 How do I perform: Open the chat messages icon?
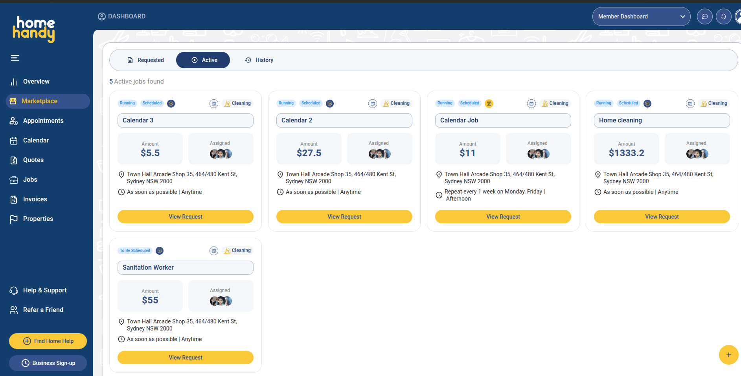704,16
